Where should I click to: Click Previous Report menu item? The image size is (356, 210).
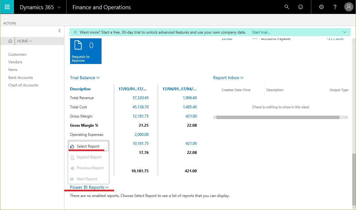click(x=88, y=168)
